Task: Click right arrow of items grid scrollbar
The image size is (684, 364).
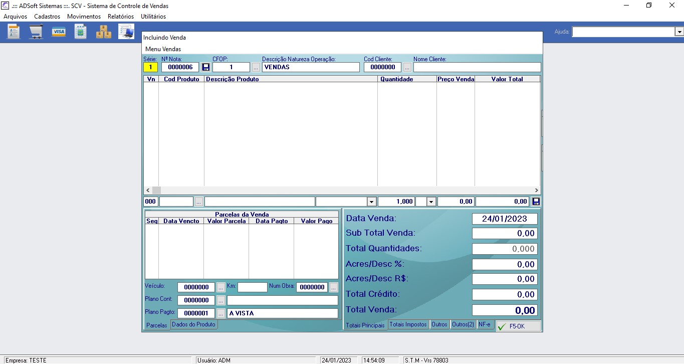Action: (536, 191)
